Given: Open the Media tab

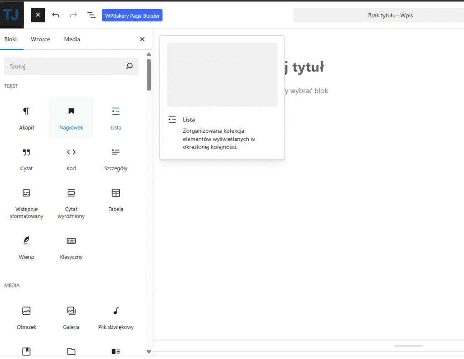Looking at the screenshot, I should [72, 39].
